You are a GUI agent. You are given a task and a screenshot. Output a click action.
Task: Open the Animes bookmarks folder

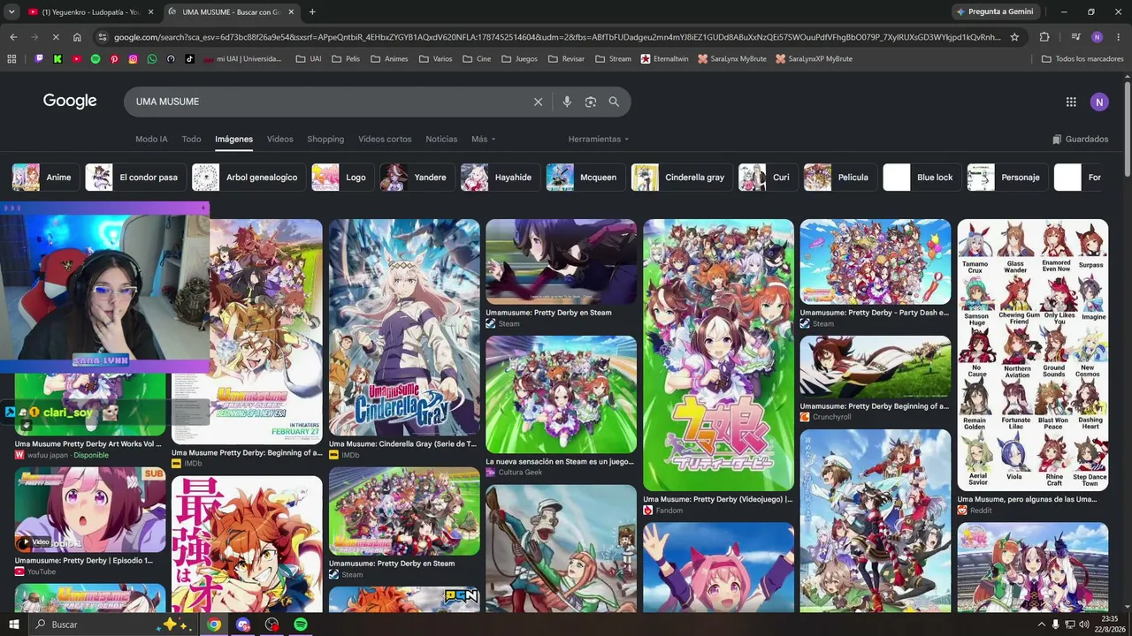(x=389, y=59)
